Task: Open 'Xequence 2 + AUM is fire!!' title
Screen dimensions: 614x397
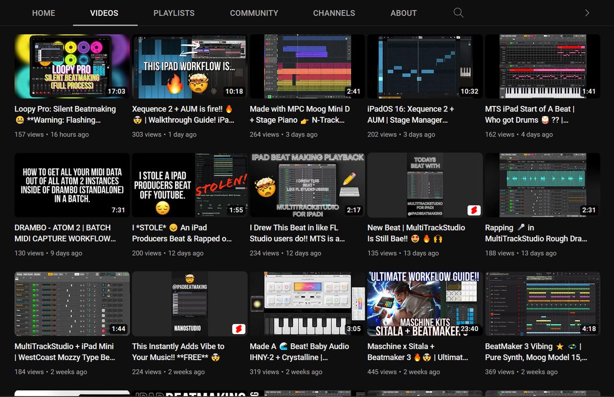Action: point(183,114)
